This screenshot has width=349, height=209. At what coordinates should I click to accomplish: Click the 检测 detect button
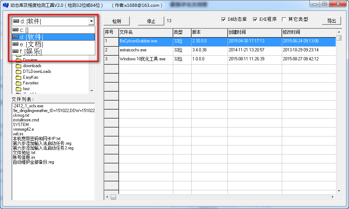tap(116, 21)
